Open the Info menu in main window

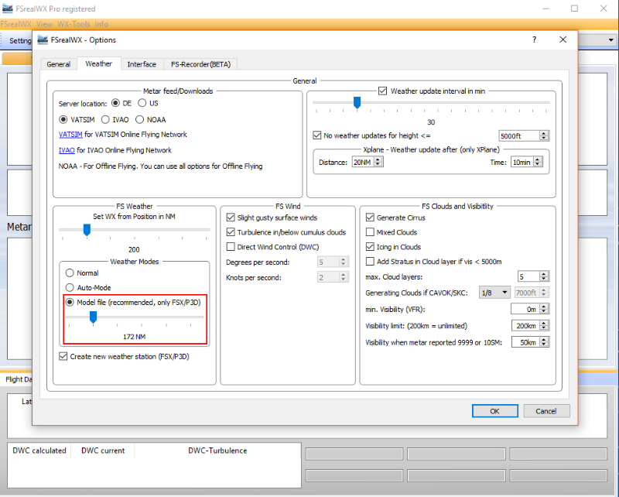click(101, 24)
